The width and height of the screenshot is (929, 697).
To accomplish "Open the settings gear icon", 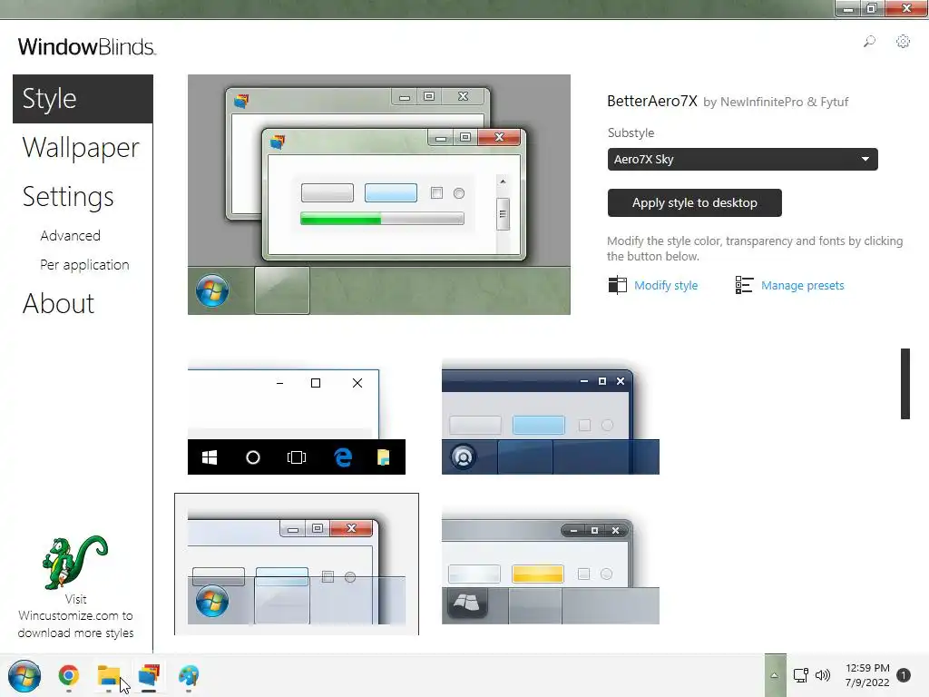I will point(903,42).
